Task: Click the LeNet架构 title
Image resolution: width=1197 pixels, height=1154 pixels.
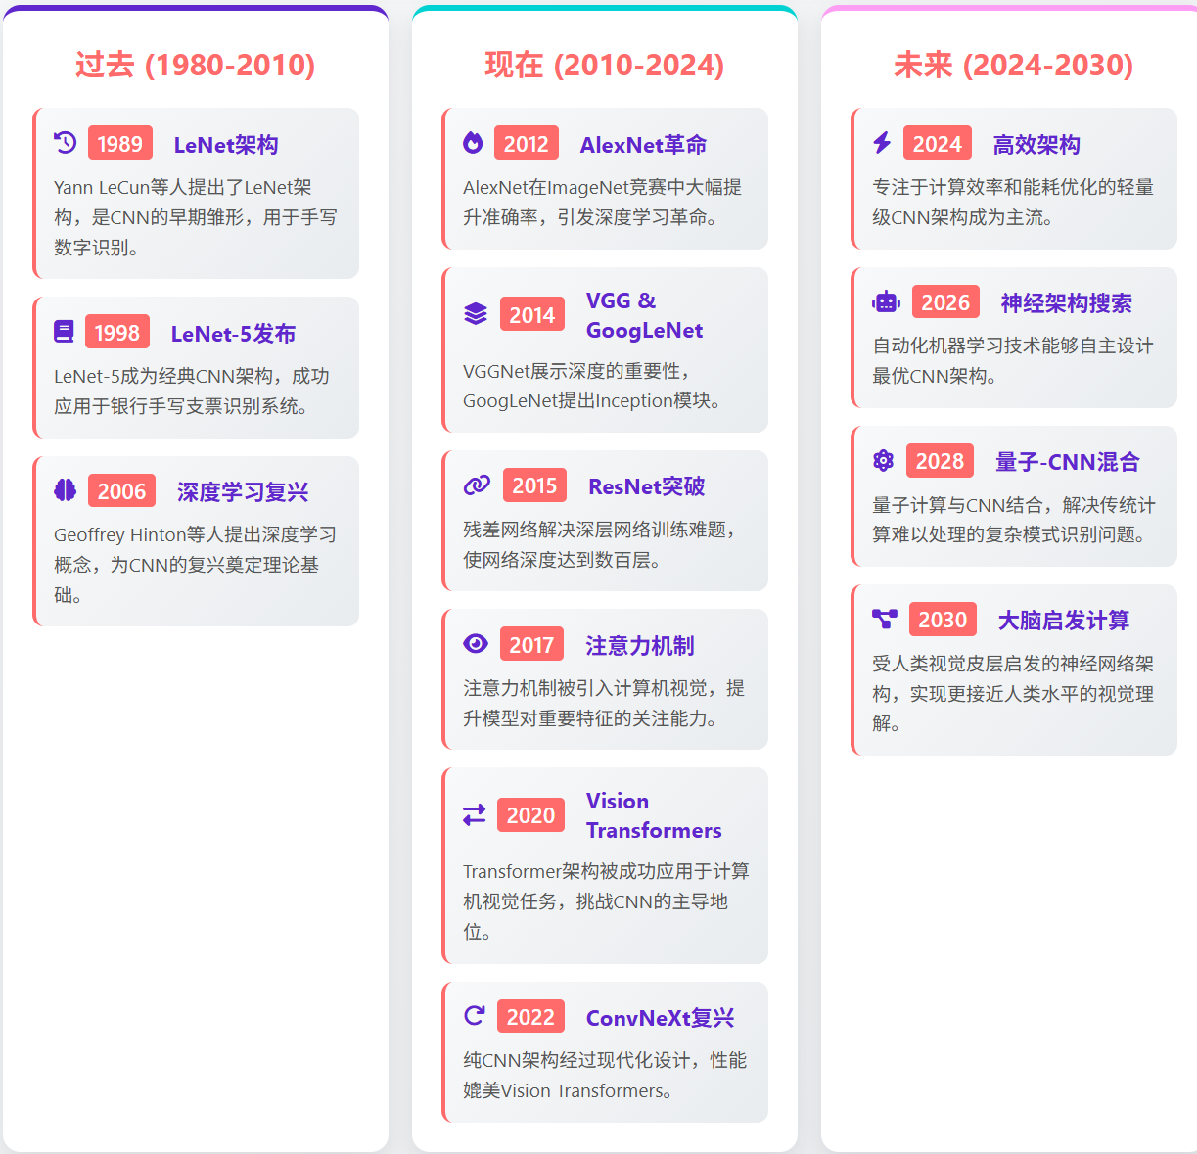Action: point(226,144)
